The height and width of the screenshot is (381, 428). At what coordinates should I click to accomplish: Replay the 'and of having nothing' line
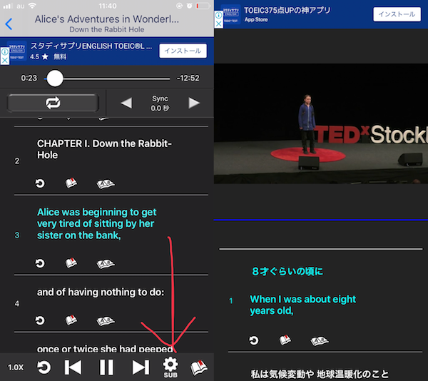(x=40, y=320)
